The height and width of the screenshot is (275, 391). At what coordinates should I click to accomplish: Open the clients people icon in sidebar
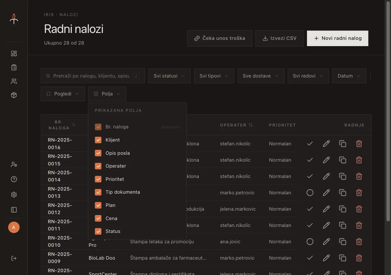pos(14,81)
